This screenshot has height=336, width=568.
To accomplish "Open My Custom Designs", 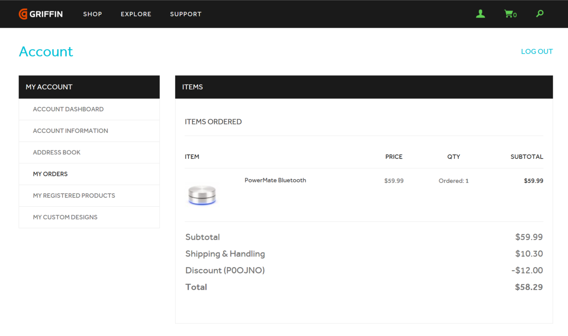I will click(x=89, y=217).
